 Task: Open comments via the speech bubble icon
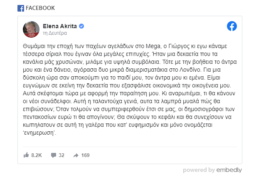pyautogui.click(x=54, y=155)
